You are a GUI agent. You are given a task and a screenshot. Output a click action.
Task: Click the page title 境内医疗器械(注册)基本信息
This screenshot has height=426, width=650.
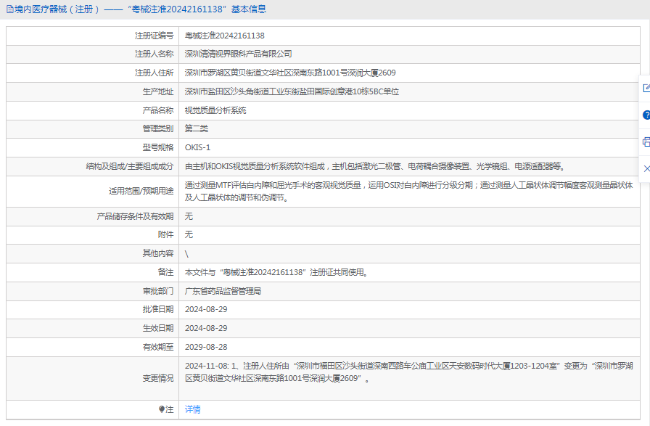click(x=141, y=9)
